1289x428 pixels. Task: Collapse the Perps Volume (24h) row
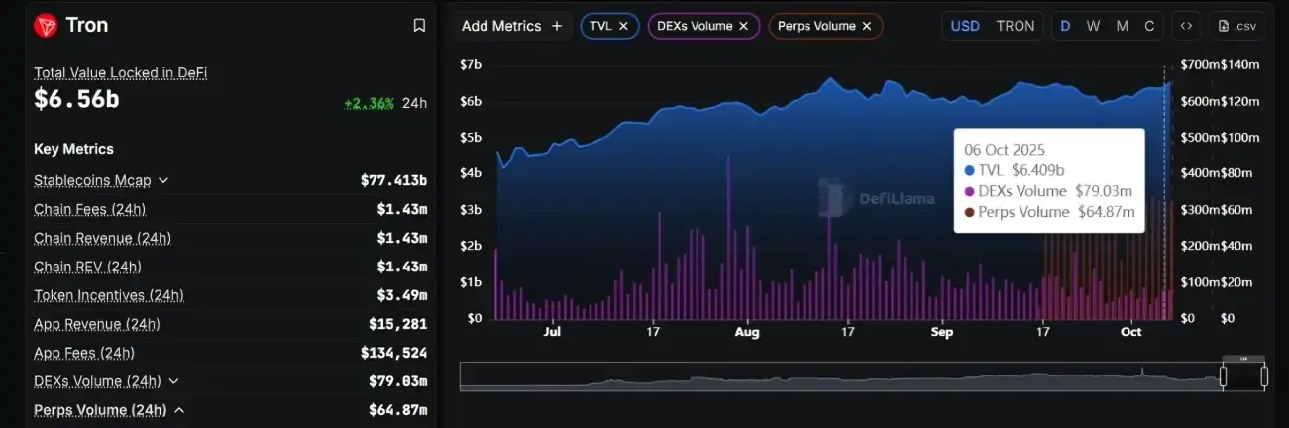tap(179, 410)
